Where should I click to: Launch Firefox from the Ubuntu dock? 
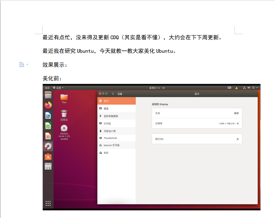point(48,105)
